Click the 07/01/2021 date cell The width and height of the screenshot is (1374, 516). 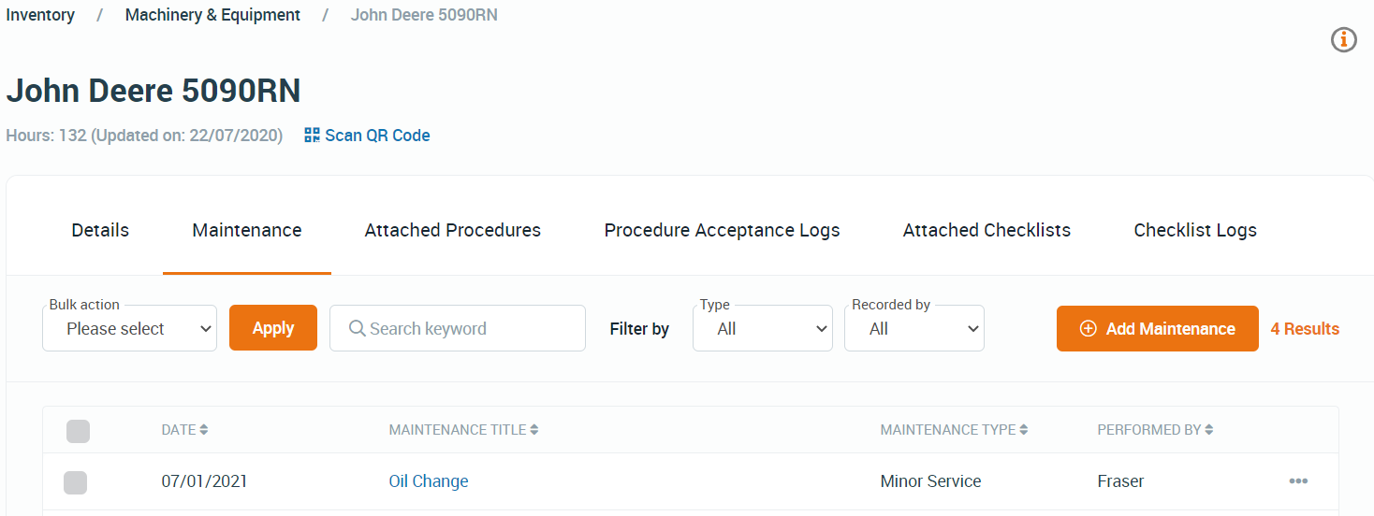204,481
